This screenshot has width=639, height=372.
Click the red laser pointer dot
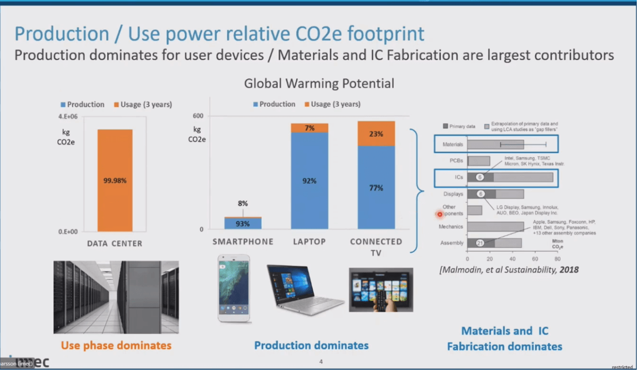click(x=440, y=214)
